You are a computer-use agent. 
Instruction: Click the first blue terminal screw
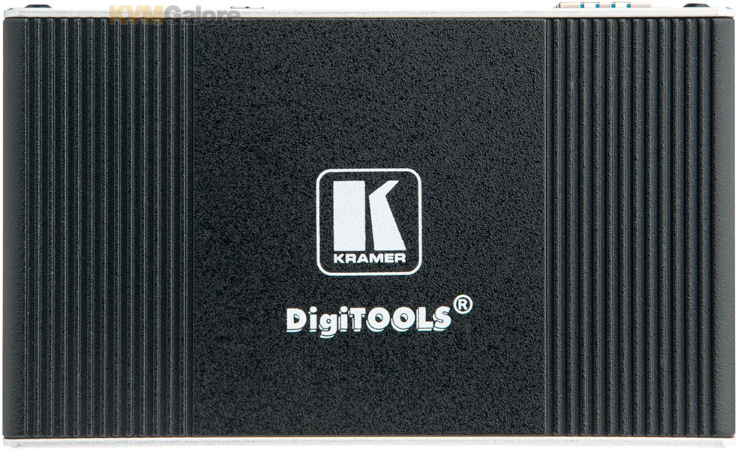pyautogui.click(x=582, y=4)
